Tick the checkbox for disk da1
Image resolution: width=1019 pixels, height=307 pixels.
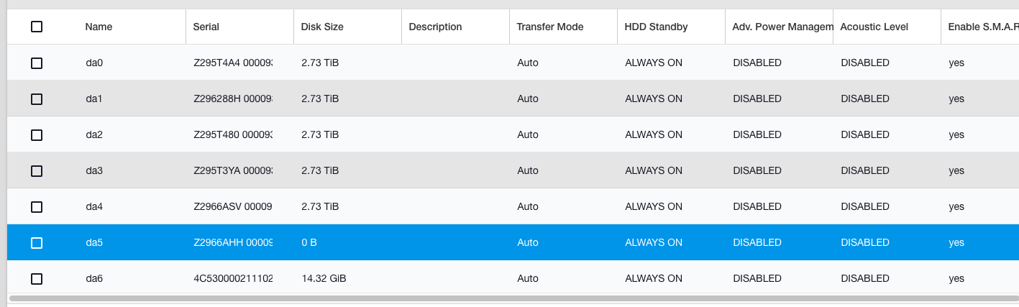point(37,99)
